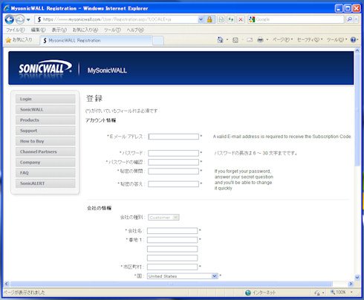The height and width of the screenshot is (300, 364).
Task: Click the E-mail address input field
Action: pyautogui.click(x=174, y=137)
